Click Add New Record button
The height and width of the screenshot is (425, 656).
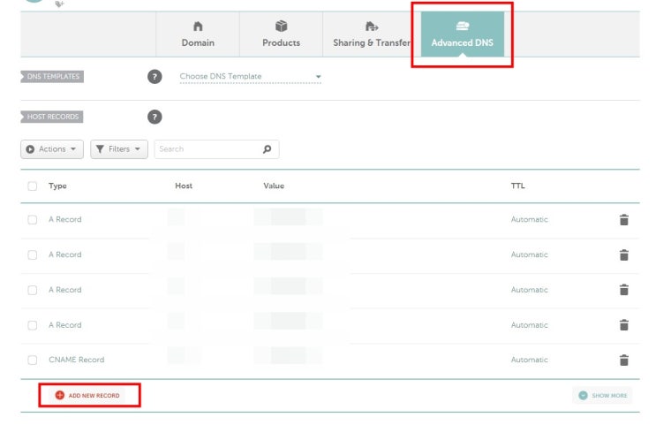point(87,395)
